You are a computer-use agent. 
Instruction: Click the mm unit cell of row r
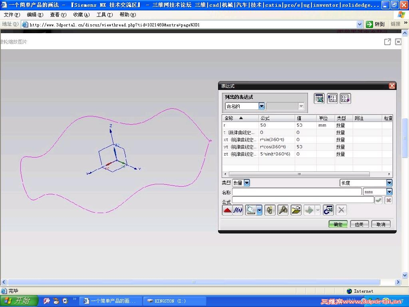(326, 125)
